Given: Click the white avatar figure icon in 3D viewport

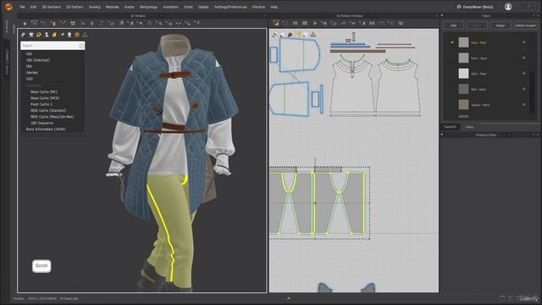Looking at the screenshot, I should pos(47,35).
